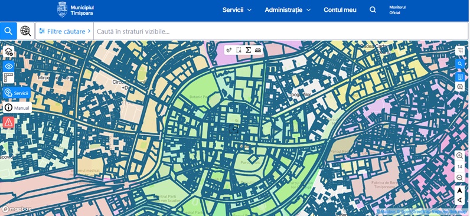Click the Municipiul Timișoara logo
The height and width of the screenshot is (216, 470).
[x=76, y=9]
